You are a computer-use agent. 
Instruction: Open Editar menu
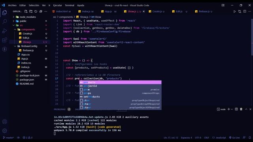(x=23, y=5)
